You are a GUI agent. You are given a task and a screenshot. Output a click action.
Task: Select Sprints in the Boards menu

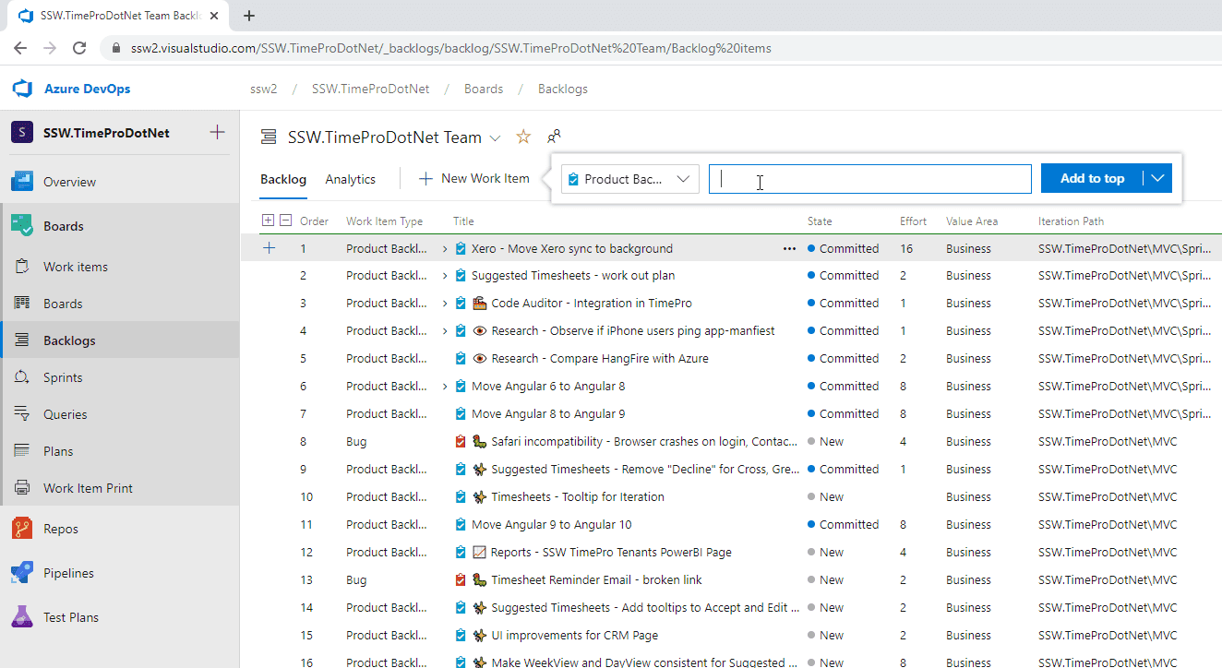point(63,377)
